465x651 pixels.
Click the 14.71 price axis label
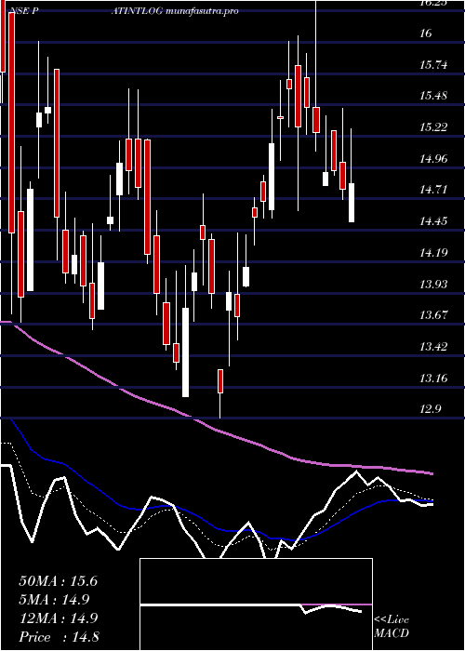(434, 190)
